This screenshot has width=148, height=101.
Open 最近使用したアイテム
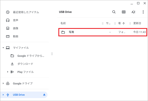(26, 12)
